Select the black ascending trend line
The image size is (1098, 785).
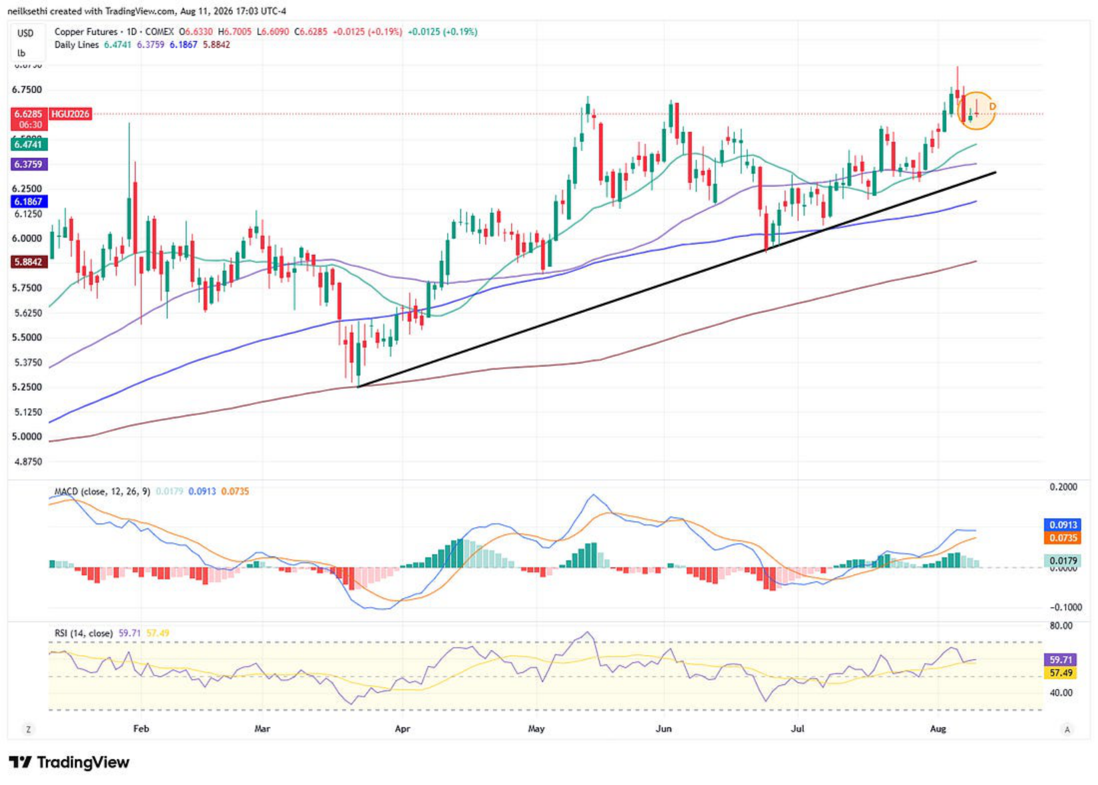click(x=676, y=280)
